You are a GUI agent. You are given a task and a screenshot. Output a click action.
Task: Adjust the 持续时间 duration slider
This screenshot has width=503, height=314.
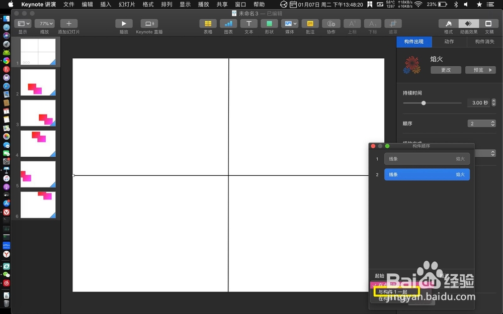[424, 102]
